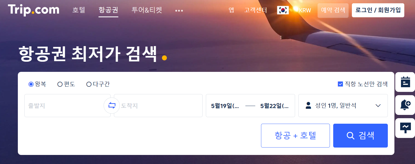Image resolution: width=415 pixels, height=164 pixels.
Task: Go to the 호텔 tab
Action: pos(79,10)
